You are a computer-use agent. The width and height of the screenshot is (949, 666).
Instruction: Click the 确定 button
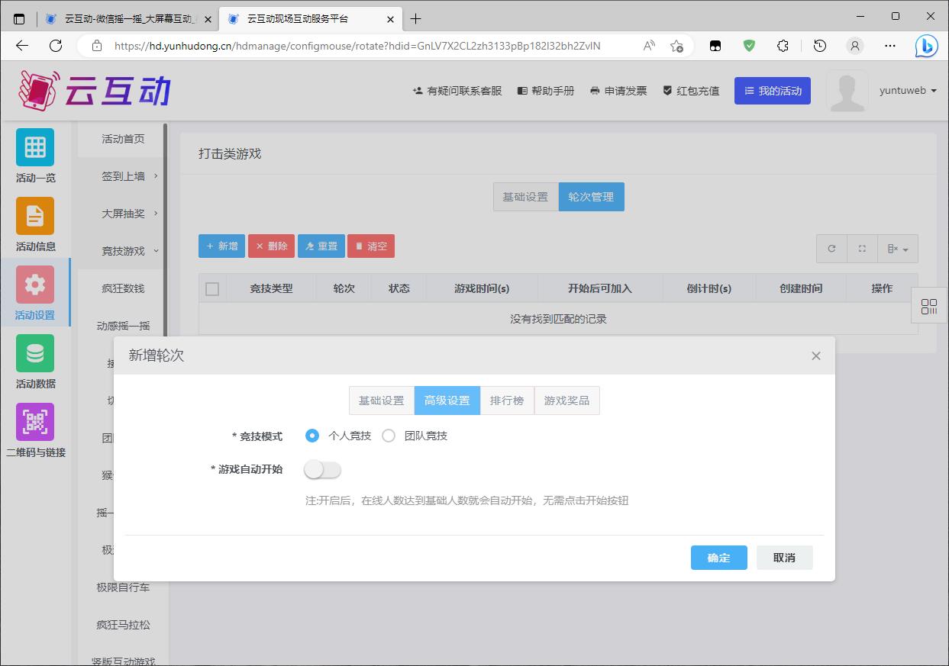718,558
